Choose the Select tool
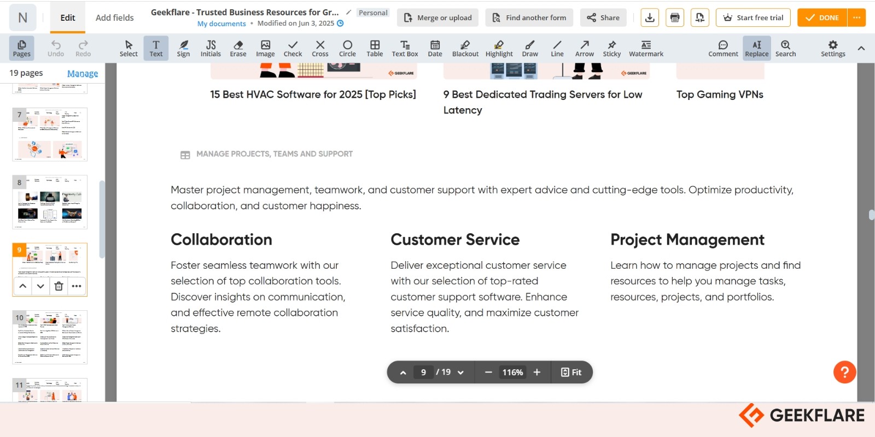The width and height of the screenshot is (875, 437). 129,48
